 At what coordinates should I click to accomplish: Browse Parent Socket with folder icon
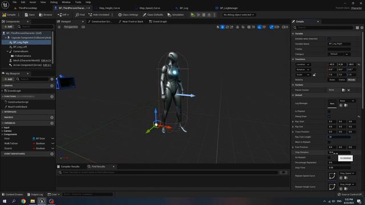[343, 90]
